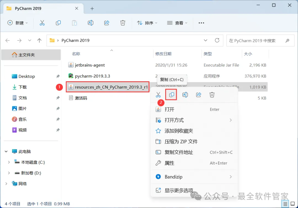298x208 pixels.
Task: Go up one folder level arrow
Action: [x=39, y=40]
